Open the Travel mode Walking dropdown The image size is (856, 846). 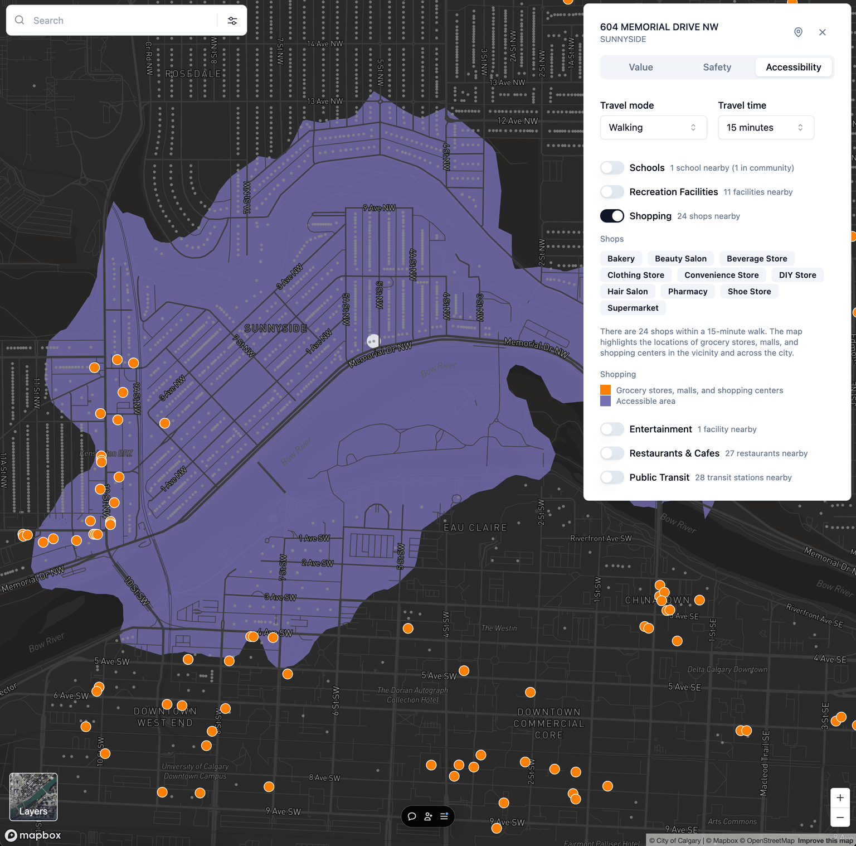[x=653, y=128]
